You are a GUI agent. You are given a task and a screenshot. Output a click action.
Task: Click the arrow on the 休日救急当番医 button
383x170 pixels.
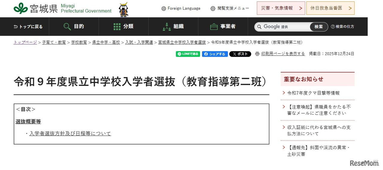[x=350, y=8]
